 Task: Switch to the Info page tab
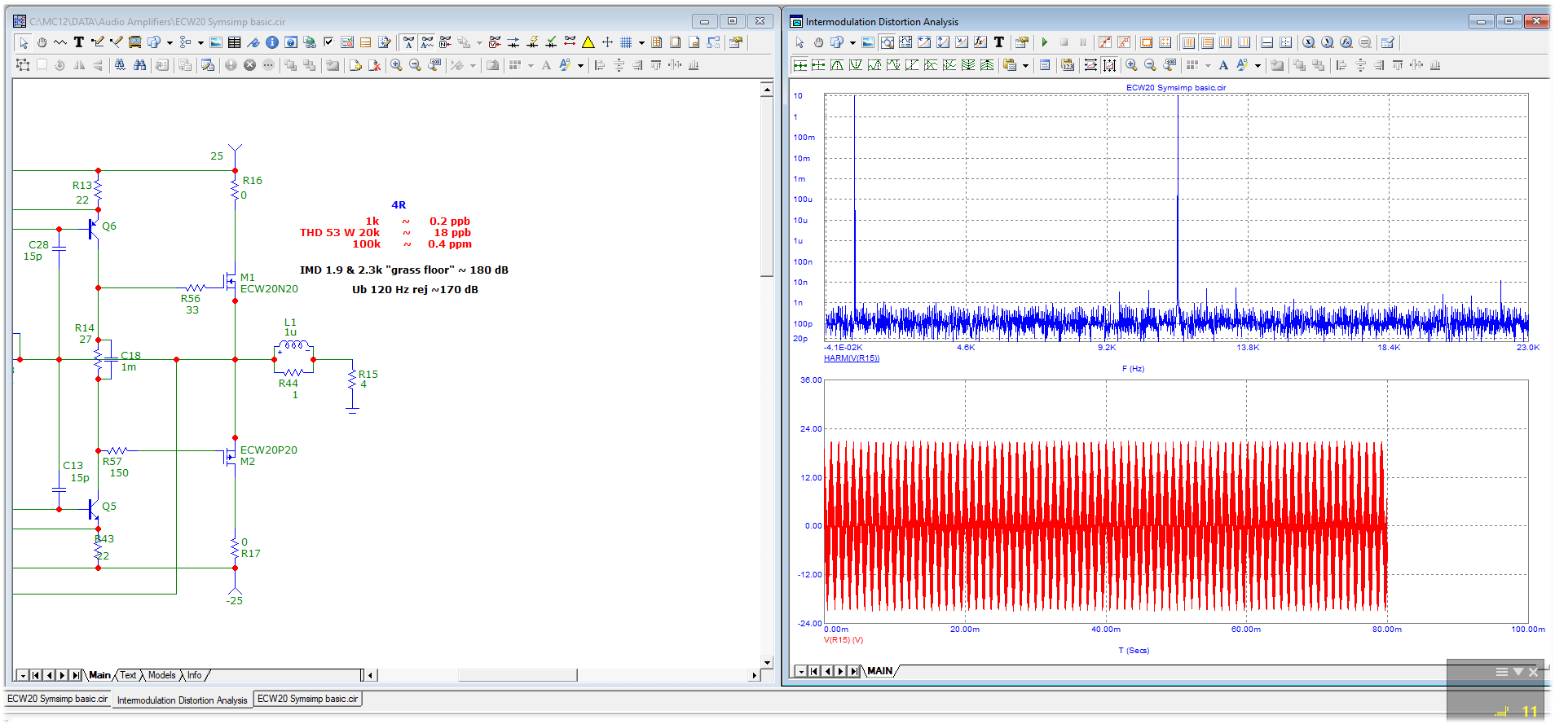coord(194,675)
